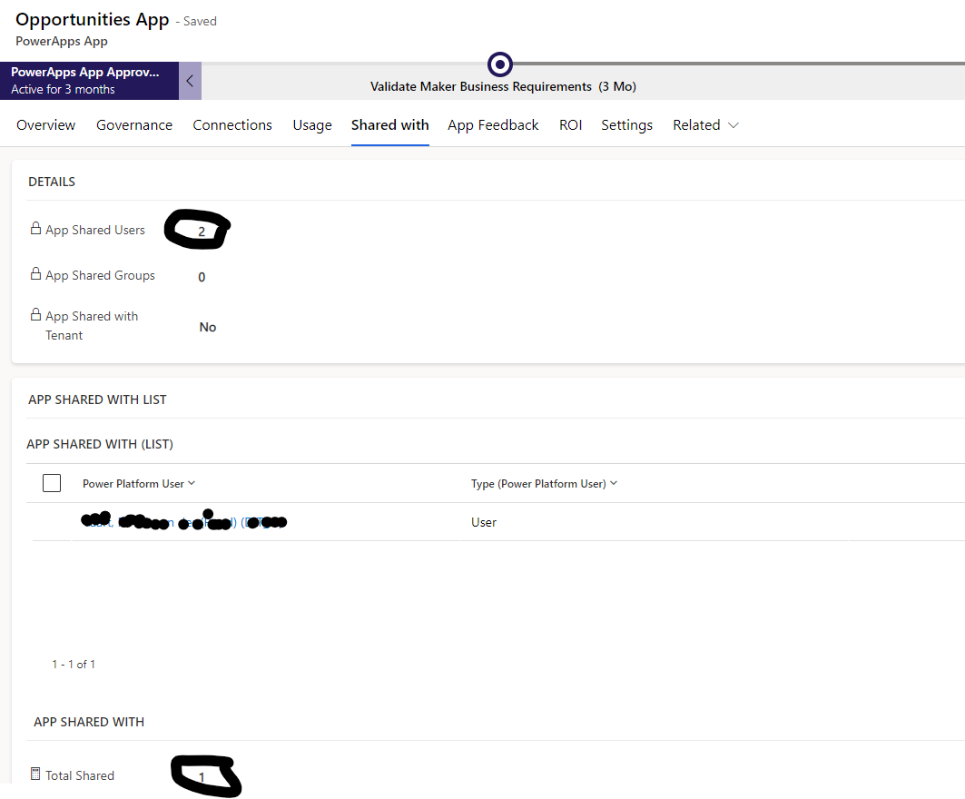965x799 pixels.
Task: Open the Power Platform User column dropdown
Action: [191, 483]
